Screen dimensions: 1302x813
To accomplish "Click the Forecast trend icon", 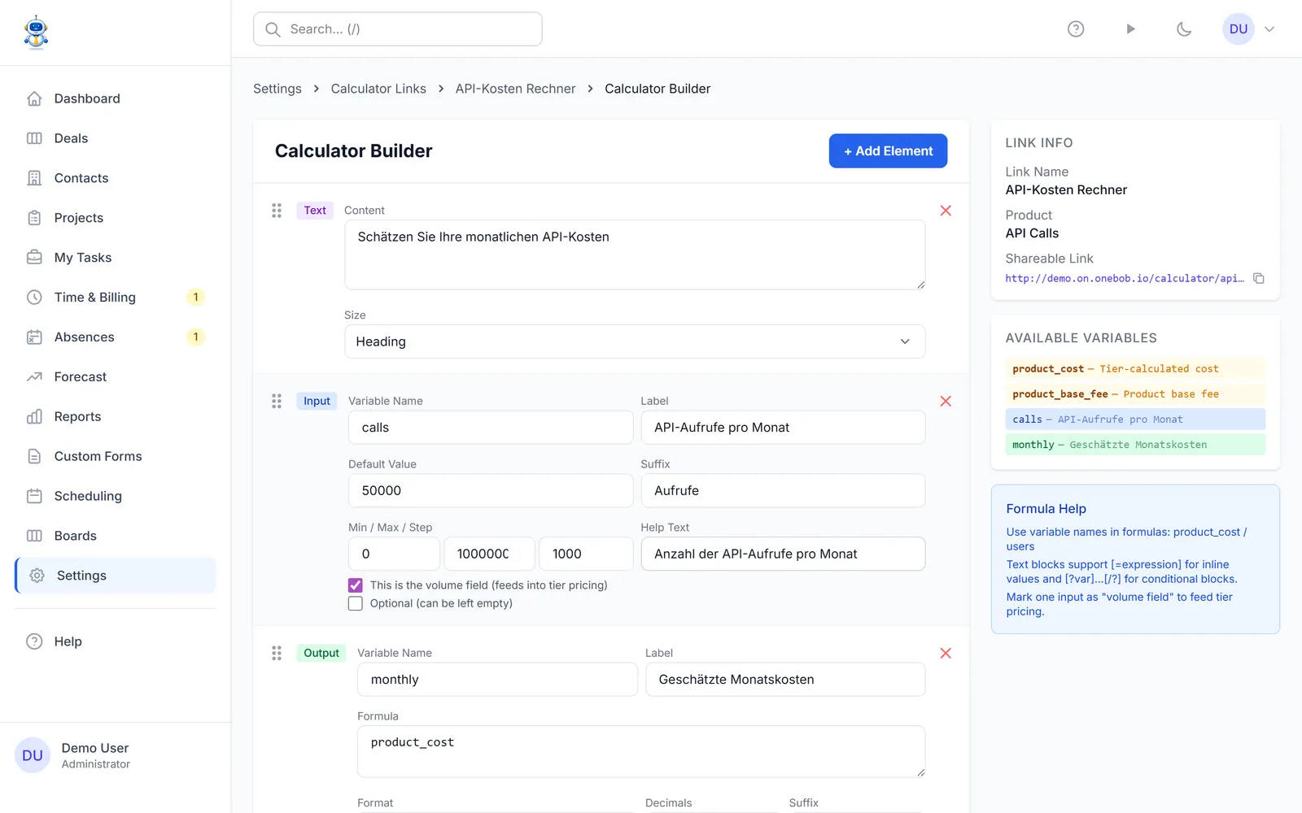I will (x=34, y=377).
